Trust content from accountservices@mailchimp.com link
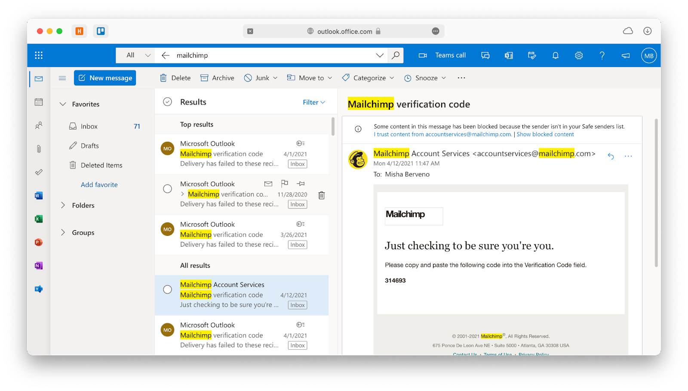Image resolution: width=688 pixels, height=391 pixels. pos(442,134)
